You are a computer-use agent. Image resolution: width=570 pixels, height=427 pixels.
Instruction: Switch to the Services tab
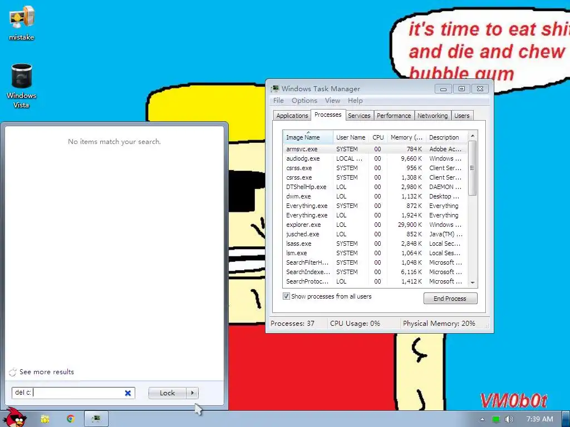point(359,116)
